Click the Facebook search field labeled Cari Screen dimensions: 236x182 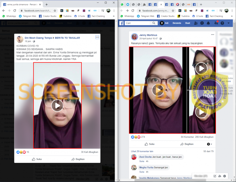(x=137, y=23)
